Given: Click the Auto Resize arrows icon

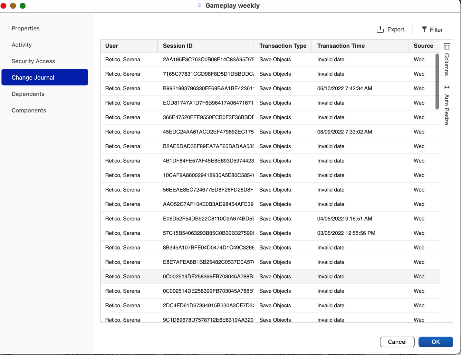Looking at the screenshot, I should click(x=447, y=87).
